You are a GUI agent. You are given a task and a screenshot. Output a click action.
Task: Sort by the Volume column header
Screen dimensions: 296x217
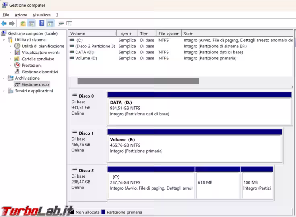92,34
